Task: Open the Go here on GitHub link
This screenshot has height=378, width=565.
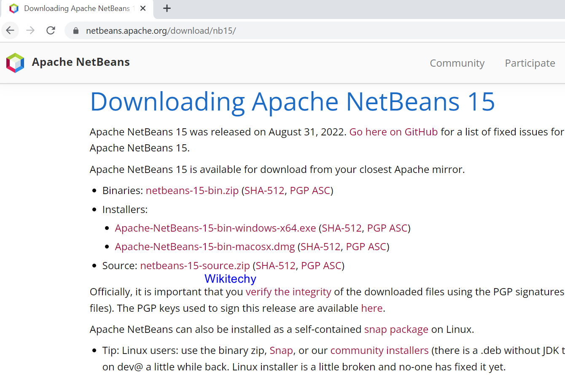Action: (x=393, y=132)
